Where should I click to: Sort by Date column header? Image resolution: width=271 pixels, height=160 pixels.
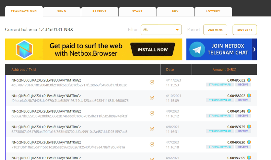[170, 70]
